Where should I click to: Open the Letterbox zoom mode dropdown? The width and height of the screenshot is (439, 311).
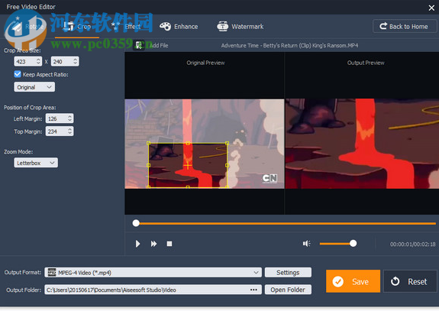click(x=36, y=163)
